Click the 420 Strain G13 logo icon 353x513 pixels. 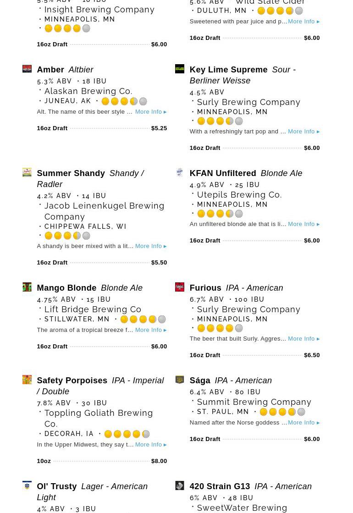click(180, 485)
